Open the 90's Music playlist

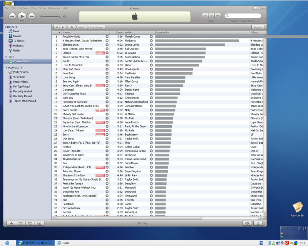click(19, 77)
